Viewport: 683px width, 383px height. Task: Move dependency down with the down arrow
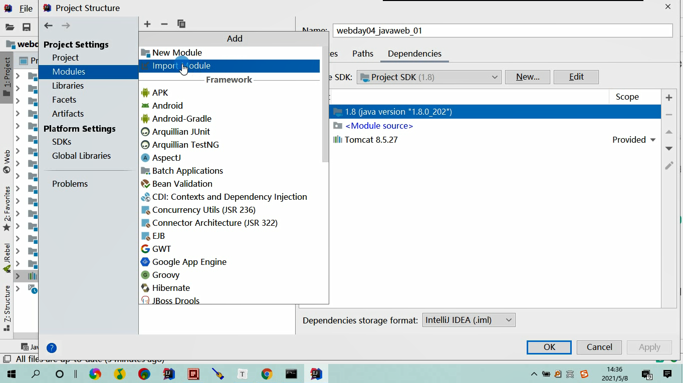coord(669,149)
